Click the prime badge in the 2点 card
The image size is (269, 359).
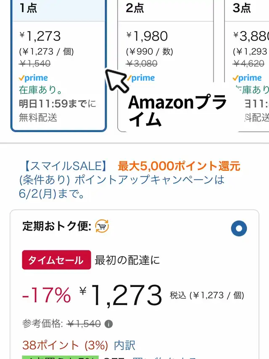(141, 78)
